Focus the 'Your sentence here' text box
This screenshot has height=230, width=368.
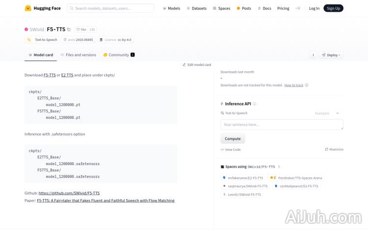pos(282,125)
